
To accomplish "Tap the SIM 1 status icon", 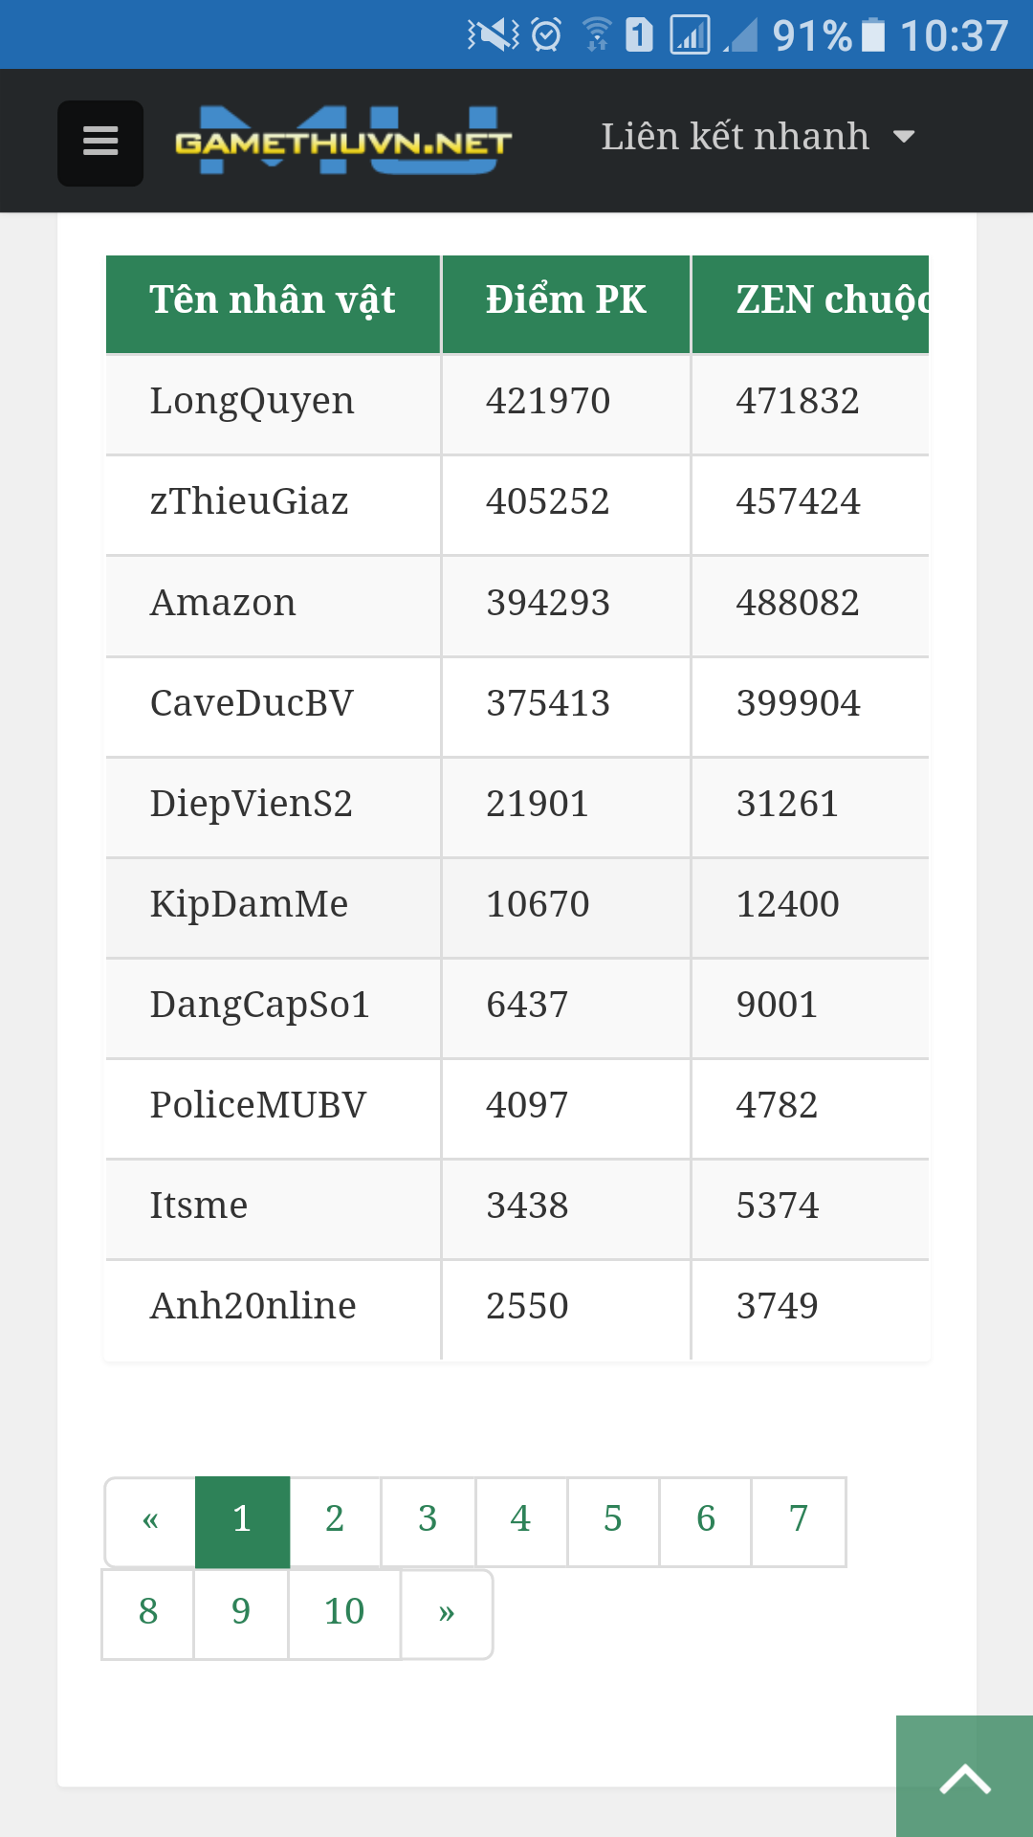I will click(x=640, y=35).
